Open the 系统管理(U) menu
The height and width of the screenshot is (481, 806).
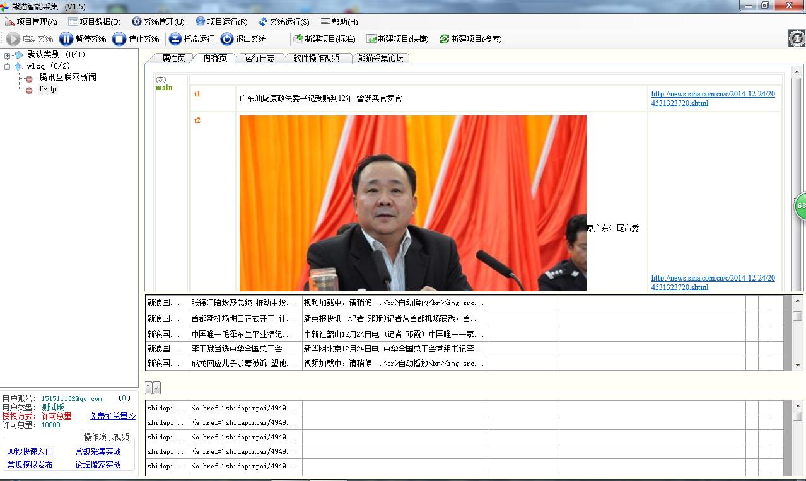click(158, 22)
